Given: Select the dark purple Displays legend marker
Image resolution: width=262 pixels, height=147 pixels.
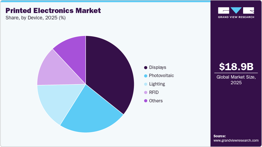Looking at the screenshot, I should (145, 67).
